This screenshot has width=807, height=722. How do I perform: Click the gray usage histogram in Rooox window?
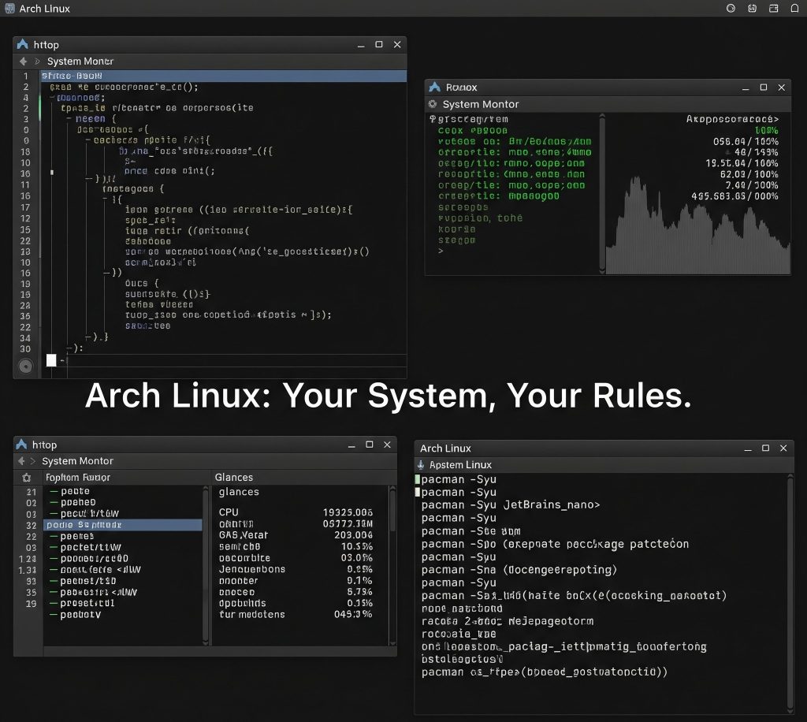click(697, 225)
